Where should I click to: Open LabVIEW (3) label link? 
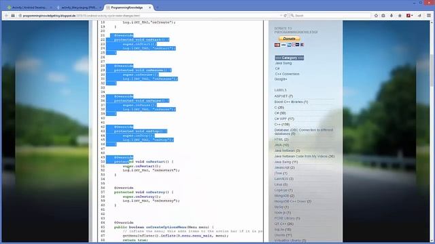pos(284,179)
